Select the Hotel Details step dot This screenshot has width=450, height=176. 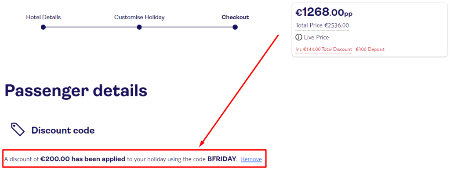44,27
